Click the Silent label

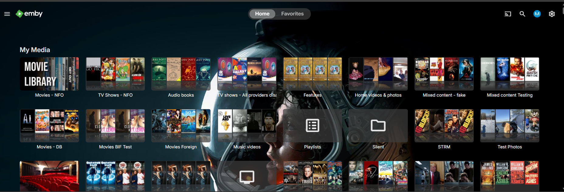pos(378,147)
